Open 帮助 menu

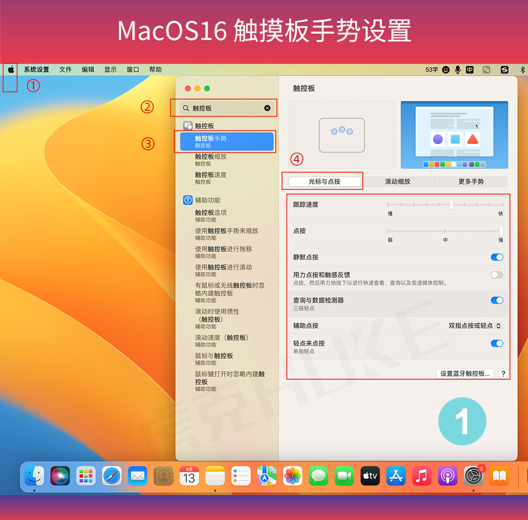coord(155,70)
